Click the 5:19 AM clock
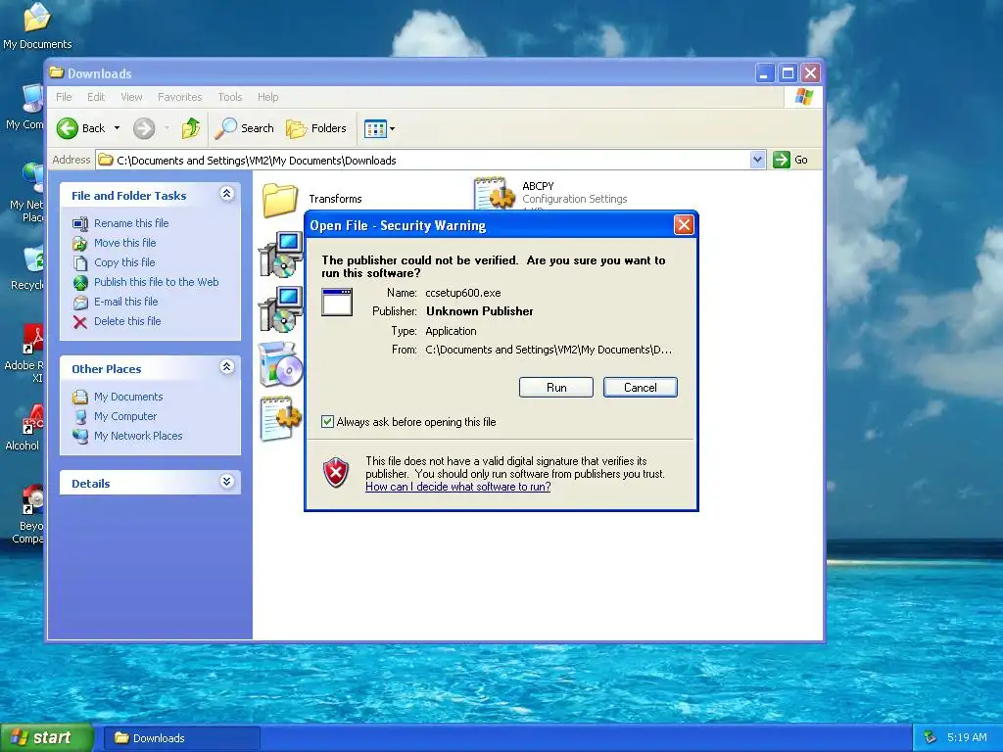The height and width of the screenshot is (752, 1003). 967,738
